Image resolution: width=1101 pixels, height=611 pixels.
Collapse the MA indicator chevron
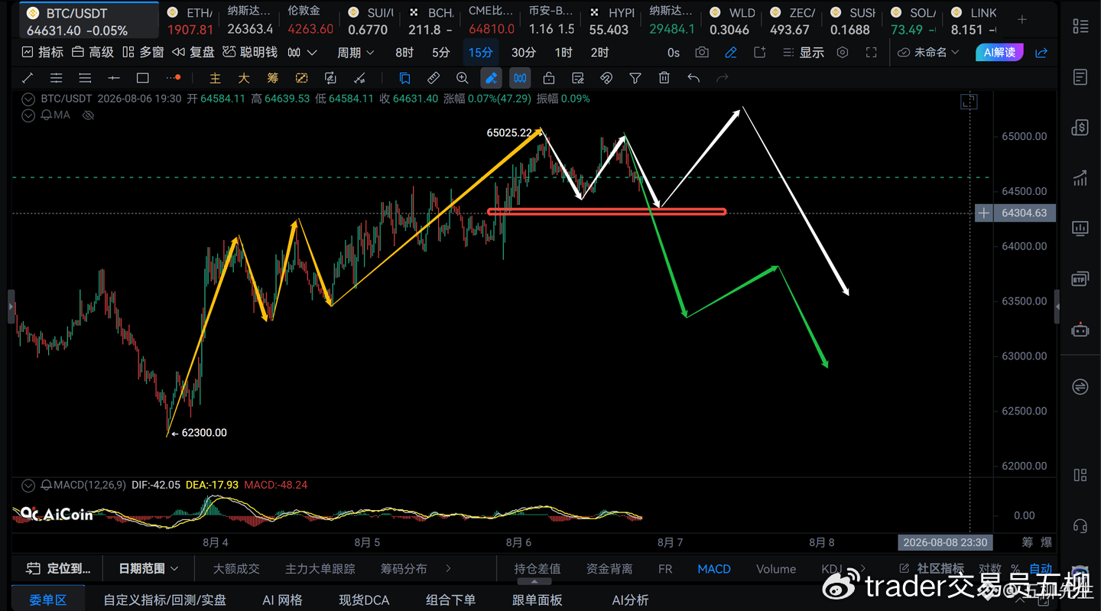pyautogui.click(x=28, y=115)
